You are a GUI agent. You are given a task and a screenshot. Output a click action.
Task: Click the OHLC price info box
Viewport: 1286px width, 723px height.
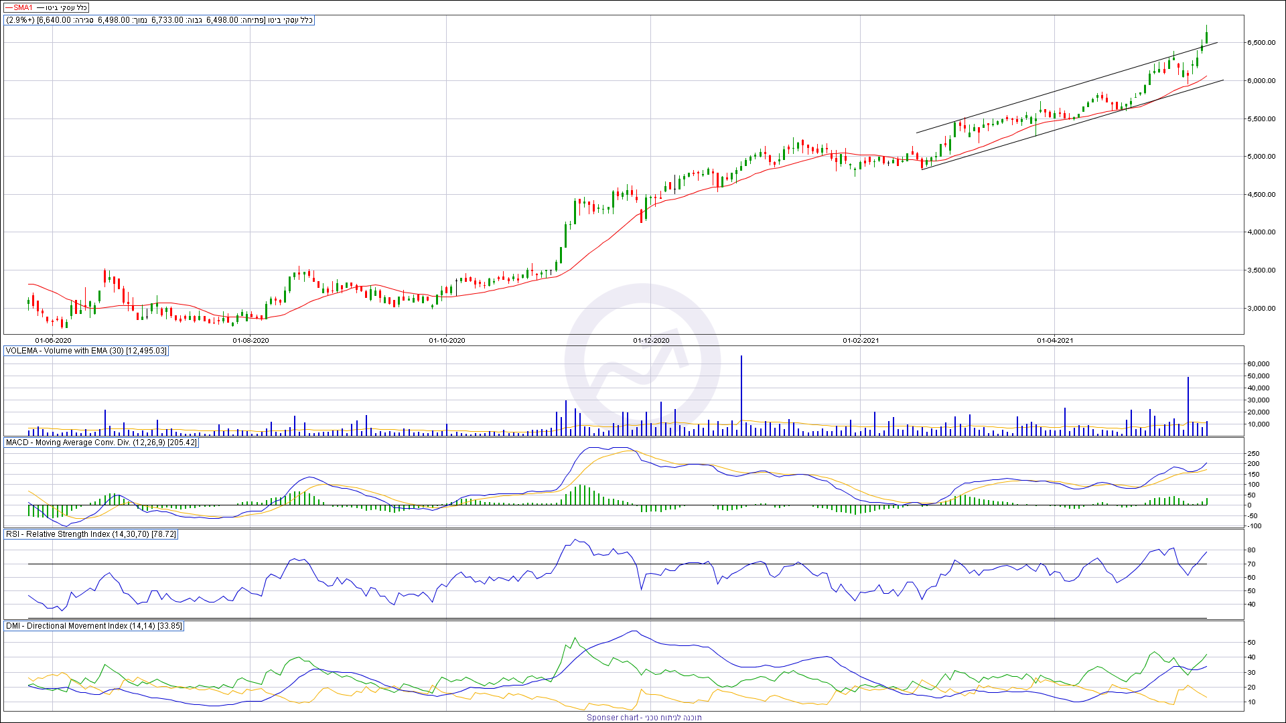point(159,20)
